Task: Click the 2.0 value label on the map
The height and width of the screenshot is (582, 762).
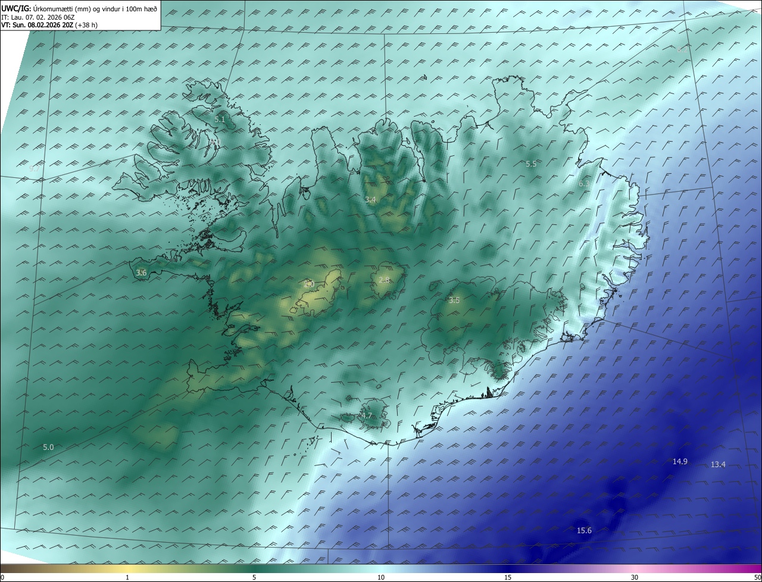Action: coord(308,284)
